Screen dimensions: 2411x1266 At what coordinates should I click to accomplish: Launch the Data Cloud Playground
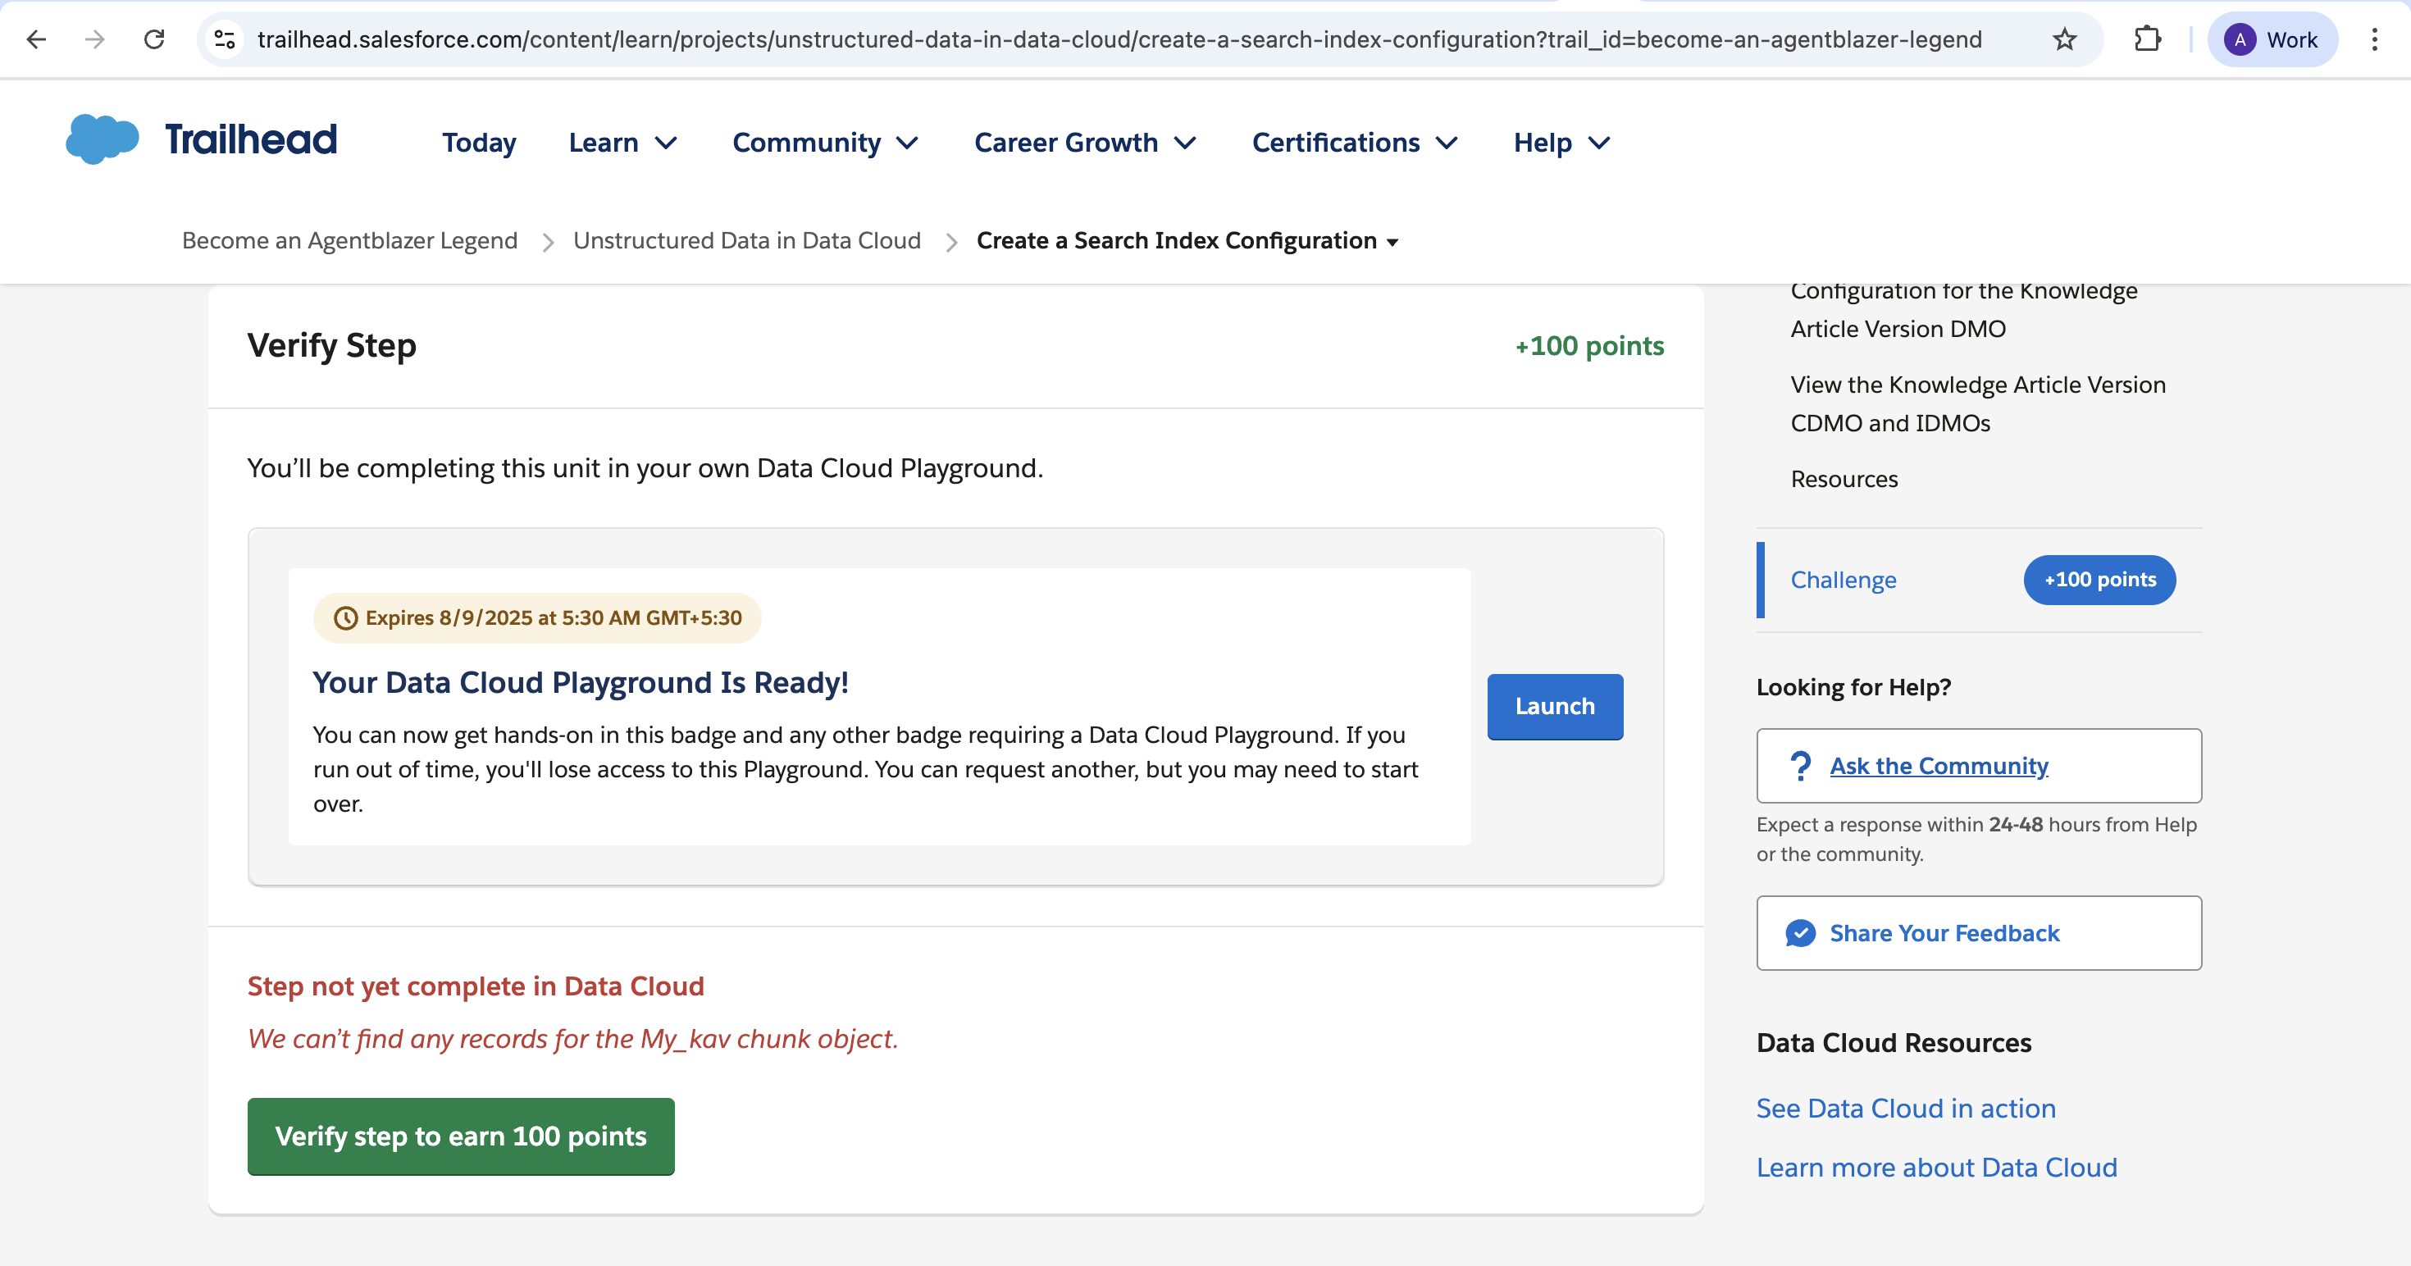(x=1554, y=707)
